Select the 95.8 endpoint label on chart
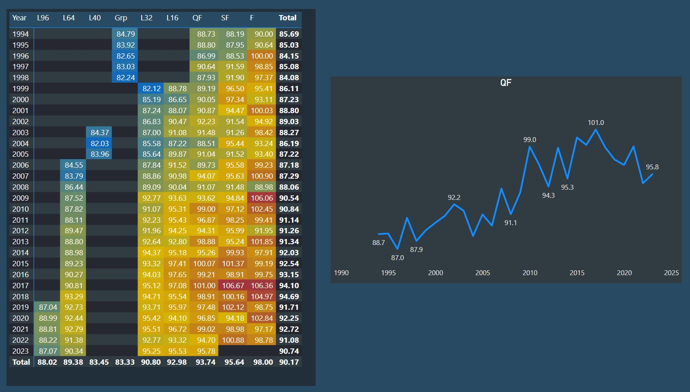Viewport: 690px width, 392px height. [x=652, y=167]
